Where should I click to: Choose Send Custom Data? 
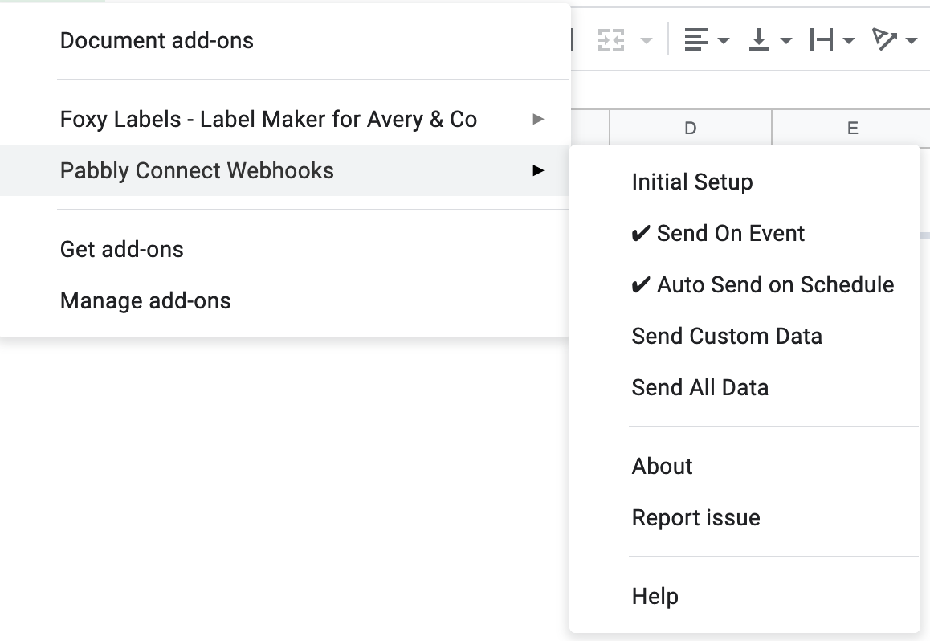(744, 337)
